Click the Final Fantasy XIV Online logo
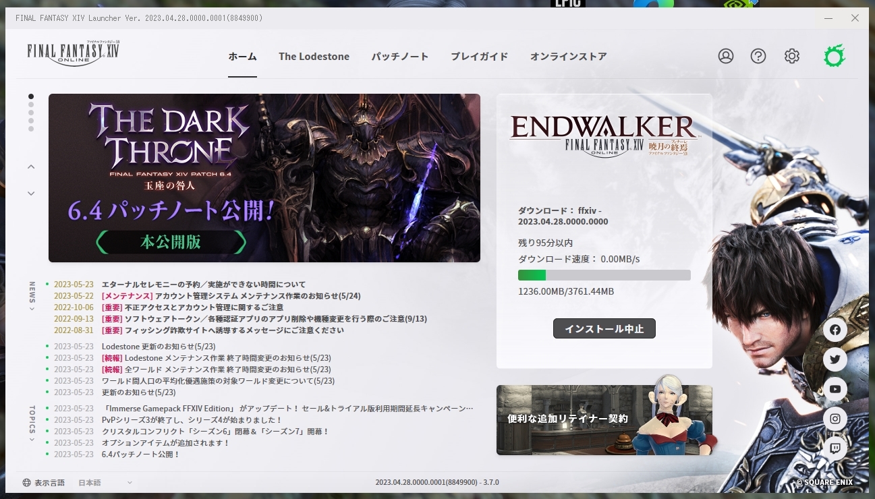The image size is (875, 499). pyautogui.click(x=74, y=53)
